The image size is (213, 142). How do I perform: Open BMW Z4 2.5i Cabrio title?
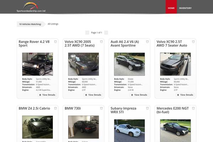pos(34,108)
